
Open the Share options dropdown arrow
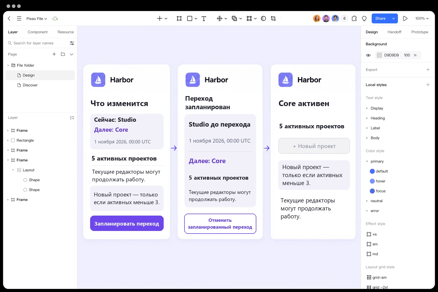(394, 19)
